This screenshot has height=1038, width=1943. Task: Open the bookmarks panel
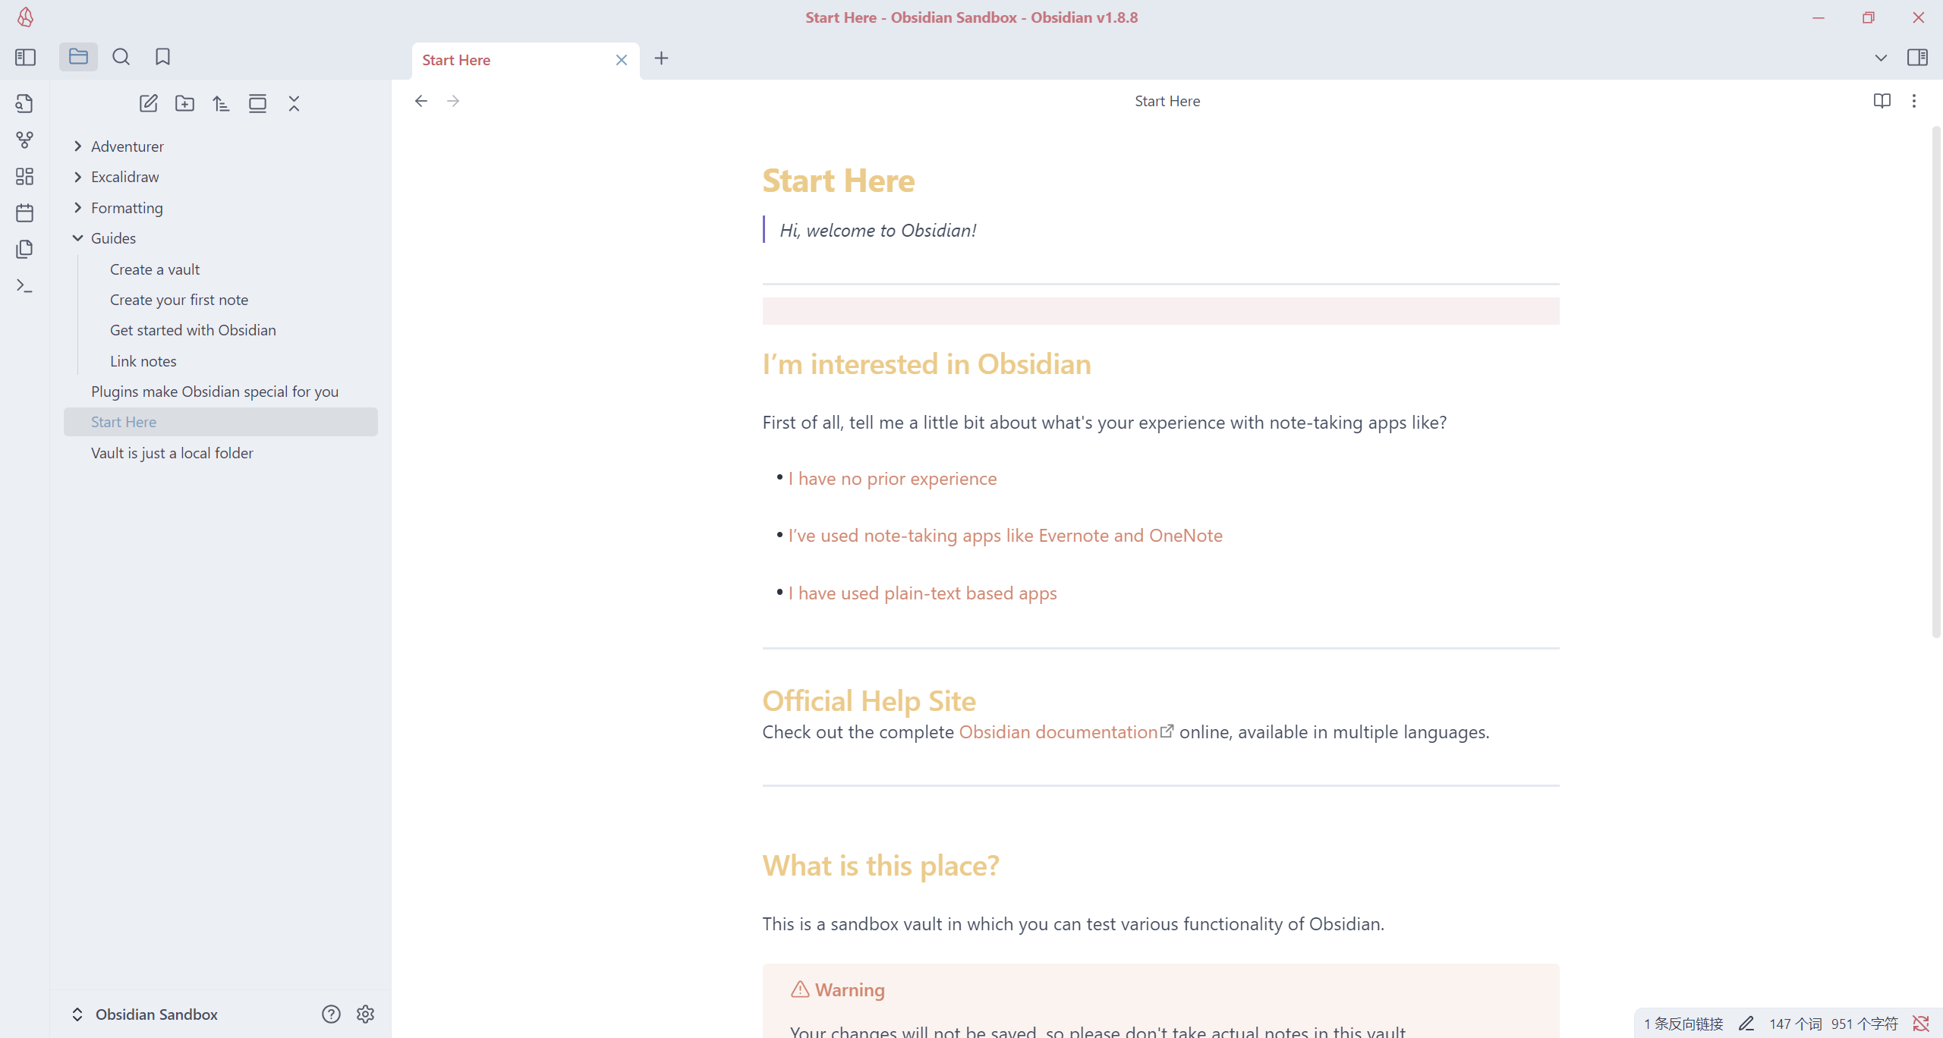pos(162,57)
